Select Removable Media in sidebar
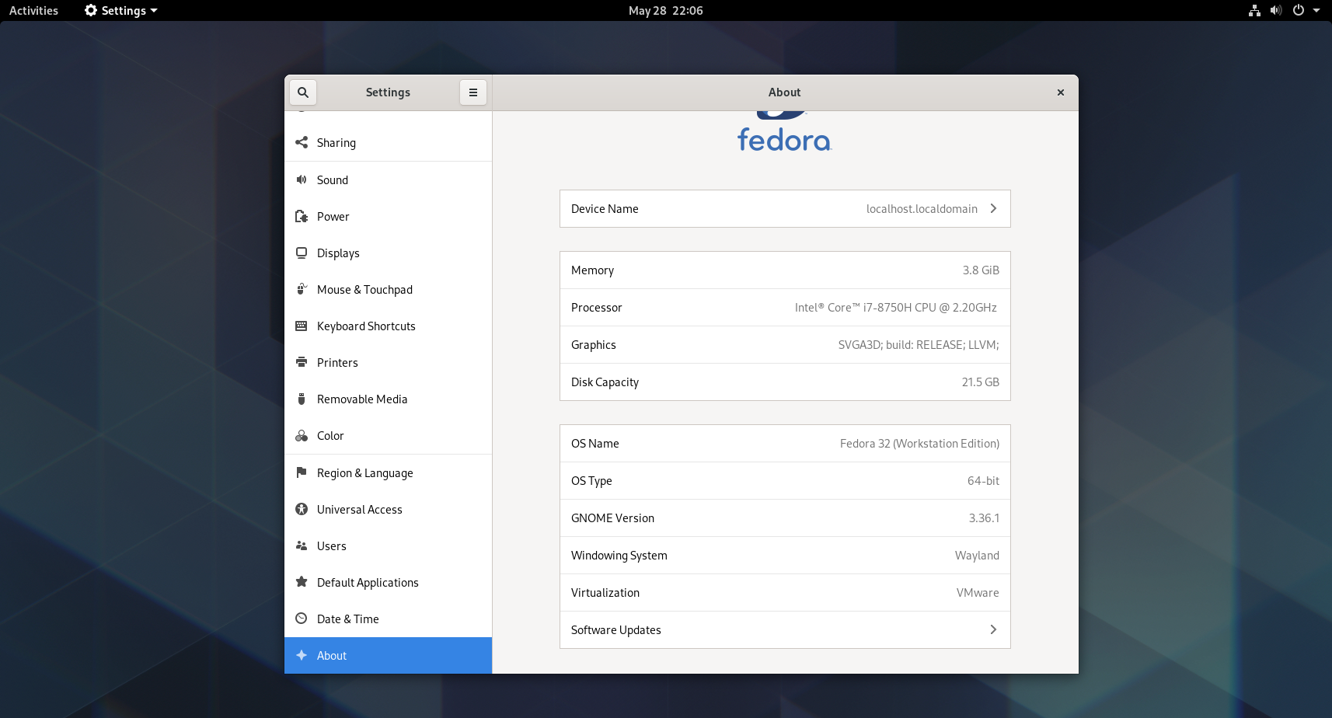This screenshot has width=1332, height=718. (x=388, y=399)
